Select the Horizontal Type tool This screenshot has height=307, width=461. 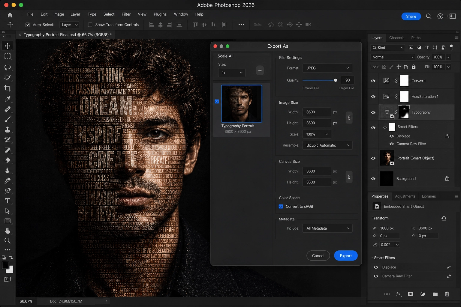coord(8,201)
